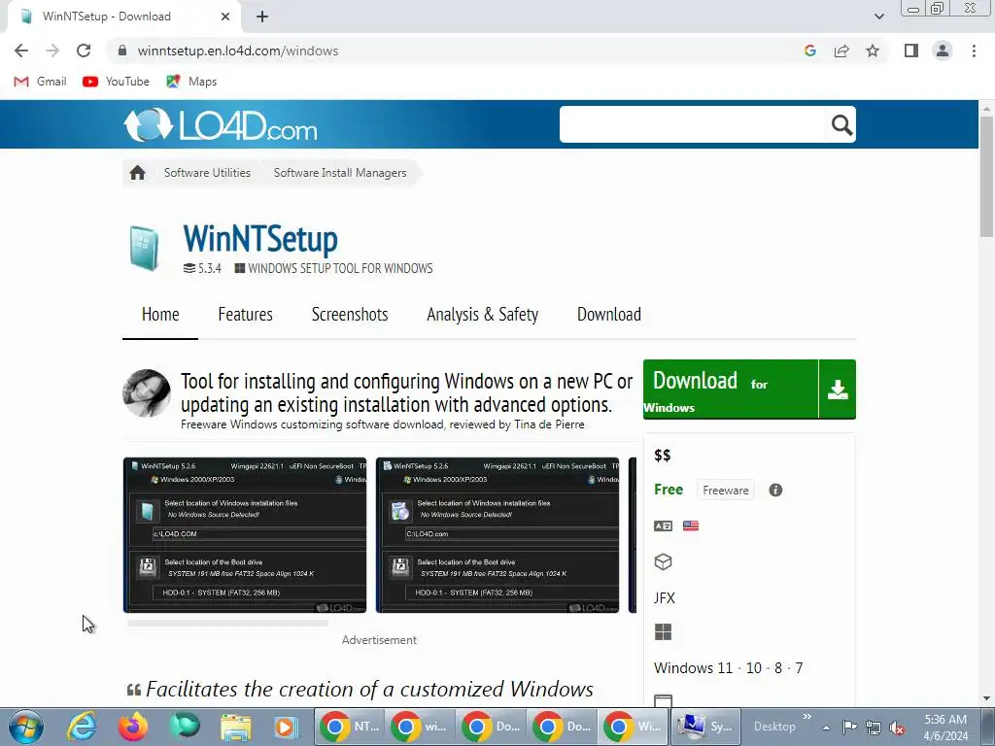
Task: Click the network tray icon
Action: click(874, 728)
